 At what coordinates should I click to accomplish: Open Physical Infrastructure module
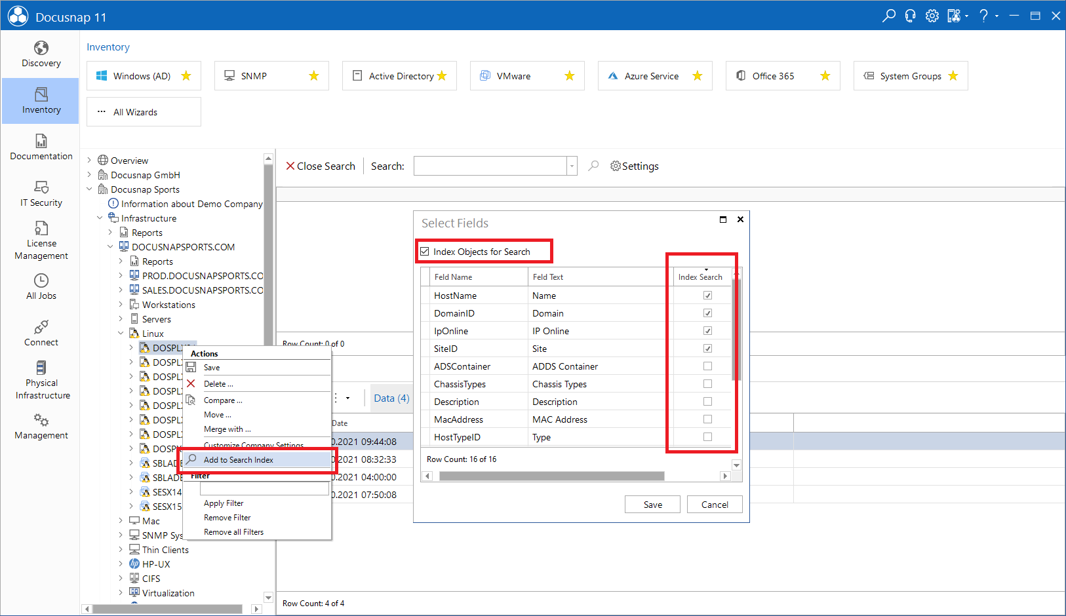(41, 380)
